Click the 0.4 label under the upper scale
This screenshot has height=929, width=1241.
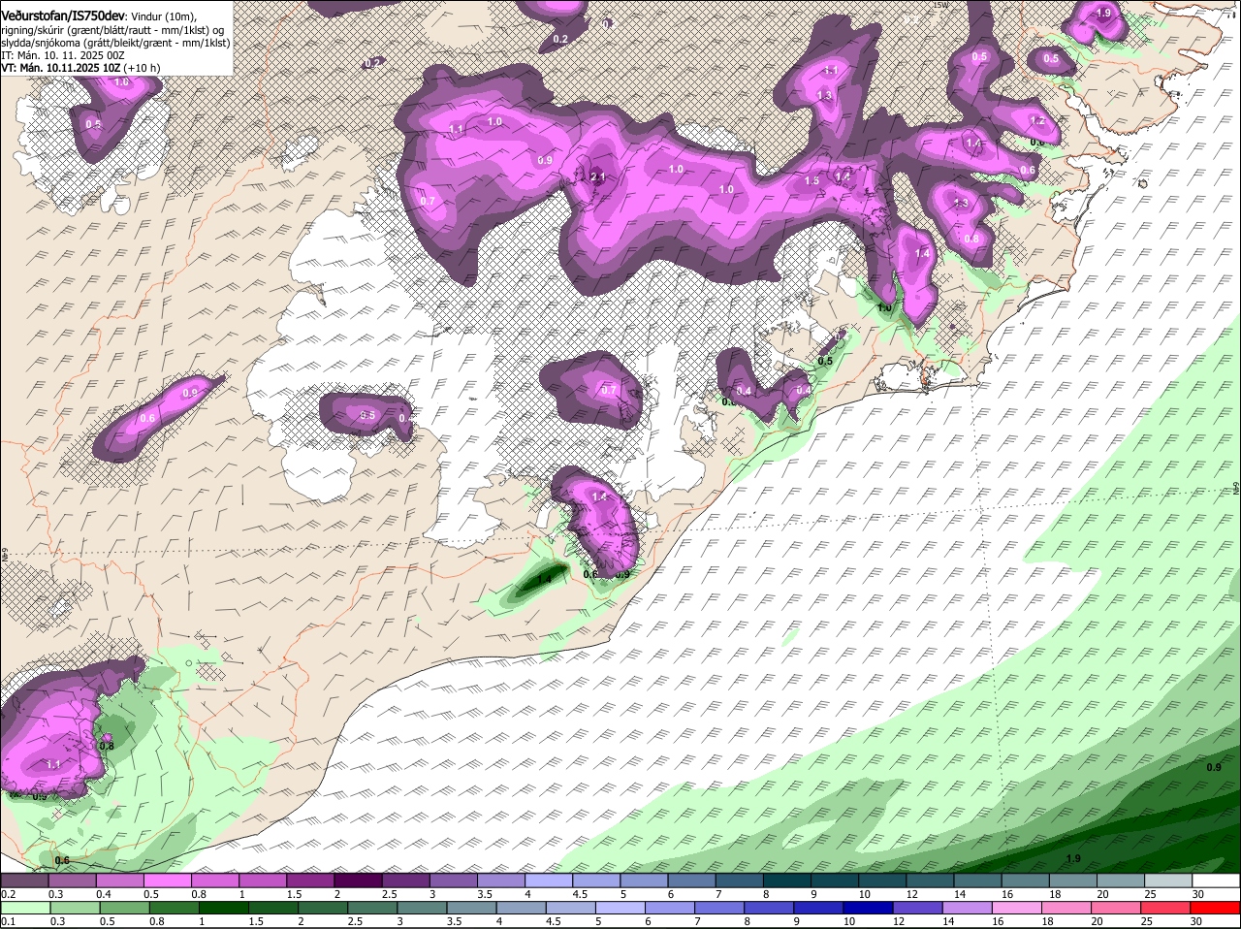point(104,894)
